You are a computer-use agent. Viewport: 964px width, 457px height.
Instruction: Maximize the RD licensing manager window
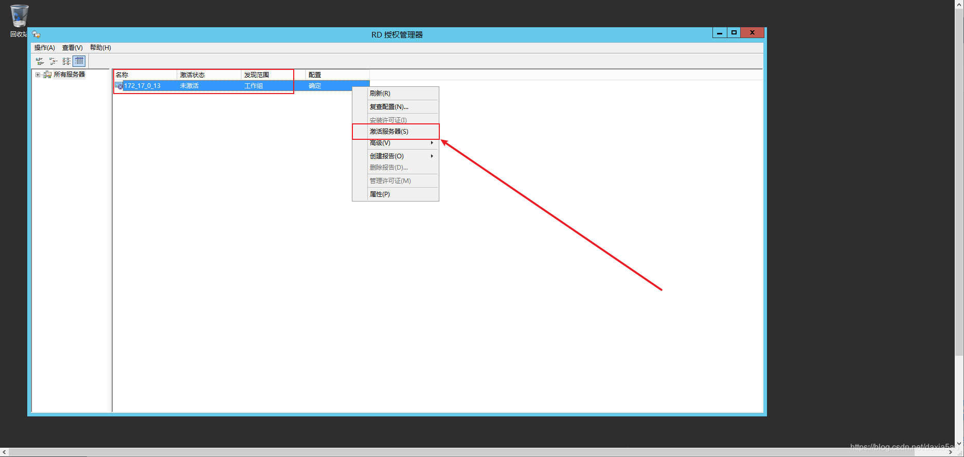(x=734, y=33)
